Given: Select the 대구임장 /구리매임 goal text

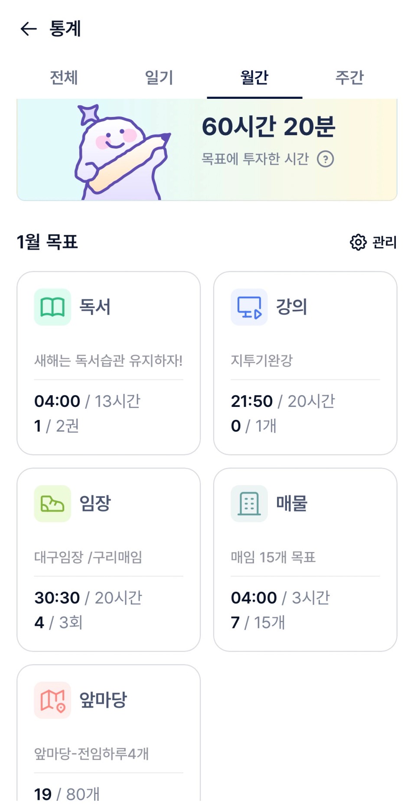Looking at the screenshot, I should click(88, 557).
